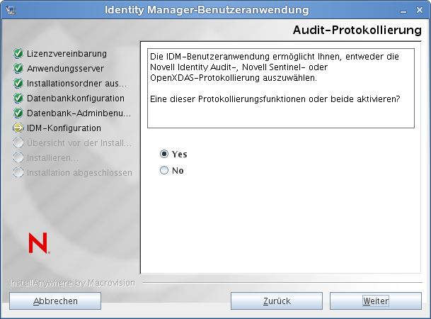This screenshot has height=319, width=431.
Task: Go back with the Zurück button
Action: point(277,301)
